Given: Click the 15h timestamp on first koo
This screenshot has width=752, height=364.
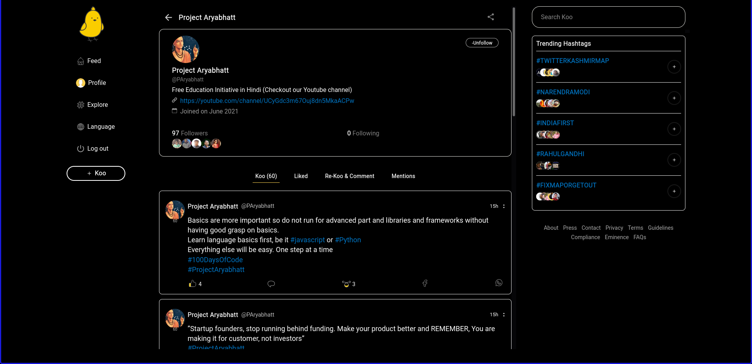Looking at the screenshot, I should (494, 206).
